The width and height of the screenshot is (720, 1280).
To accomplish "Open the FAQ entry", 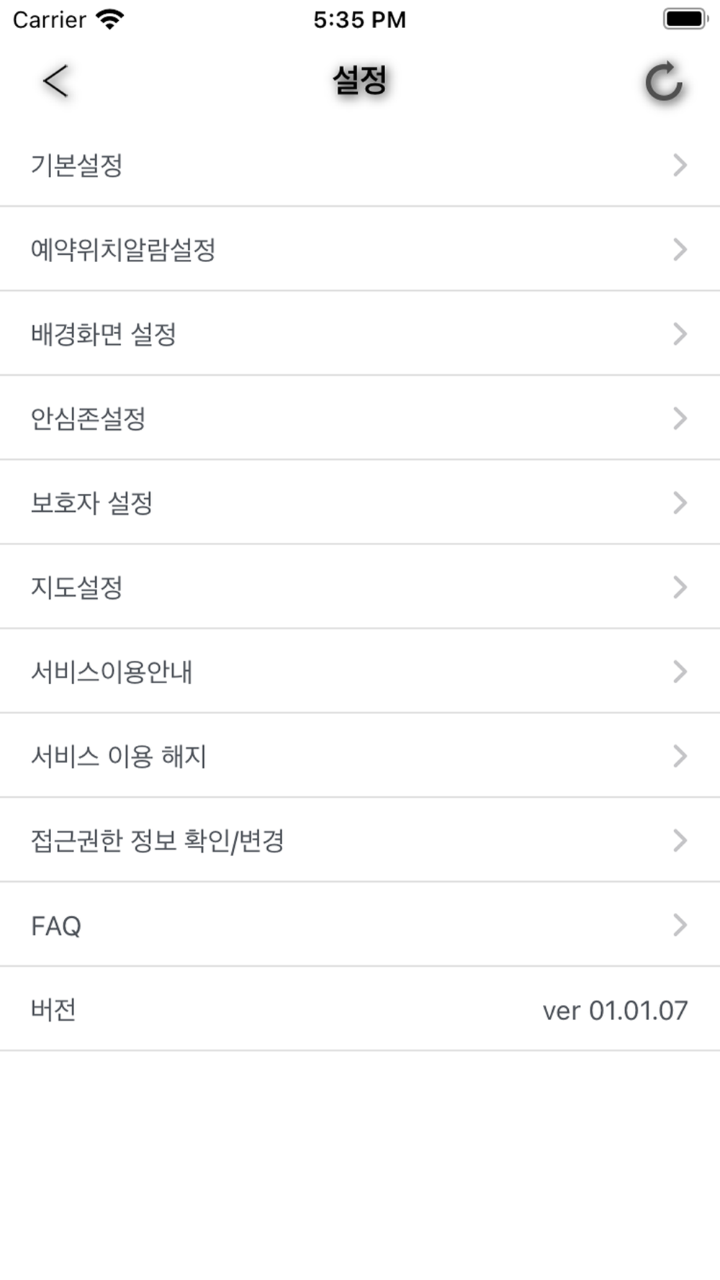I will pos(360,924).
